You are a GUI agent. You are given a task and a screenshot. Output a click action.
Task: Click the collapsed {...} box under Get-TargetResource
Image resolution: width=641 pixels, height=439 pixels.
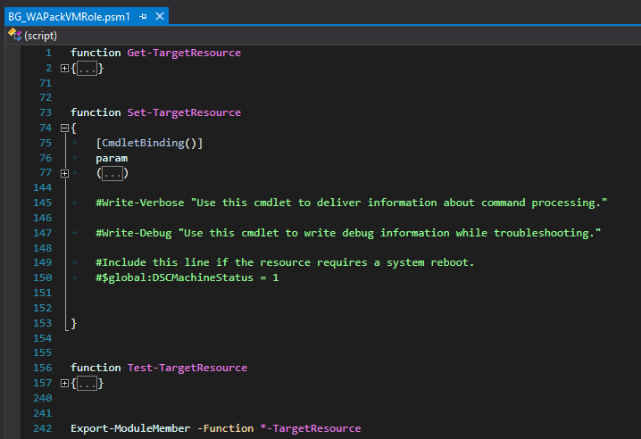87,69
